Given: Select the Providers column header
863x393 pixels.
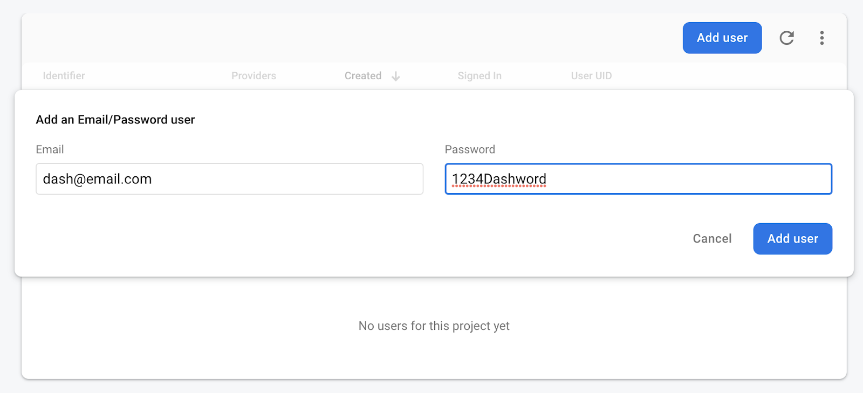Looking at the screenshot, I should tap(254, 76).
